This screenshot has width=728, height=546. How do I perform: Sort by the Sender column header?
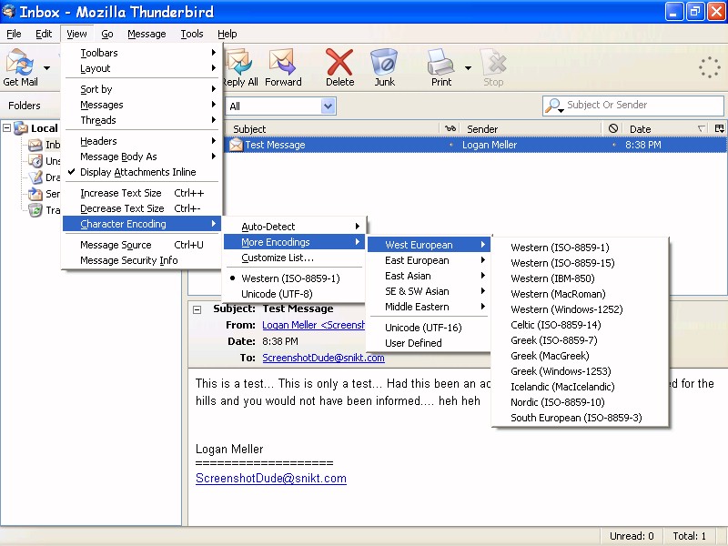click(531, 128)
